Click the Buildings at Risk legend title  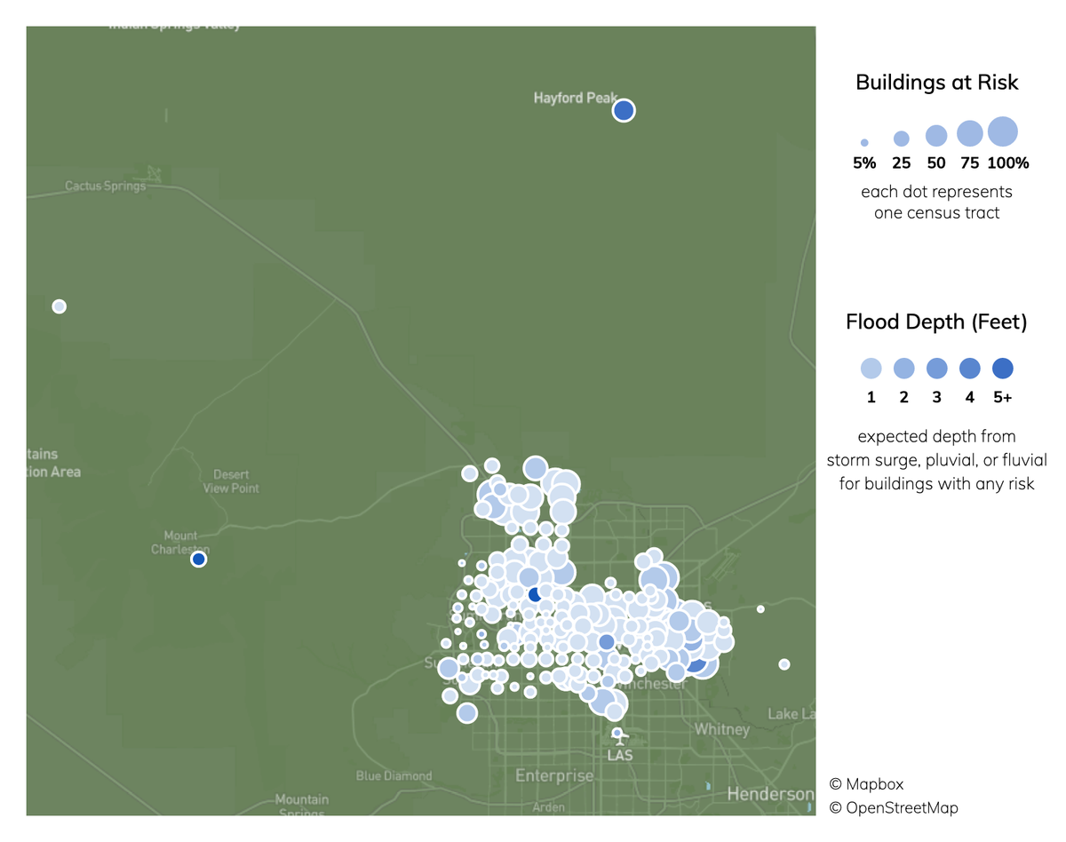point(937,83)
